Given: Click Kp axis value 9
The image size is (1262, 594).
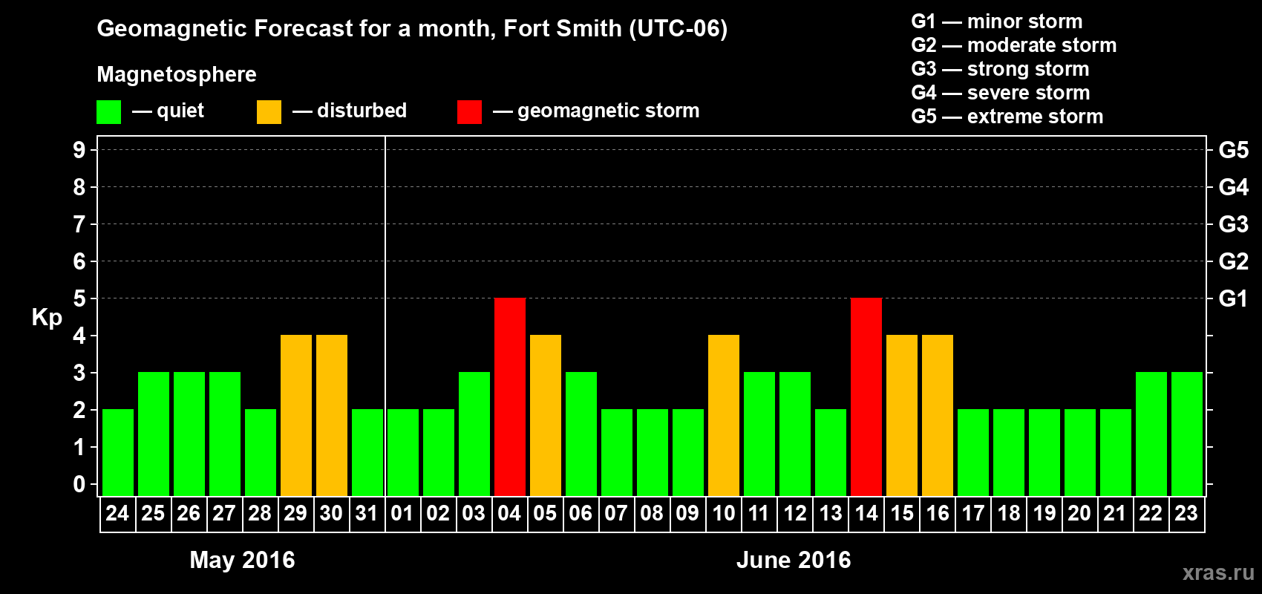Looking at the screenshot, I should [x=79, y=150].
